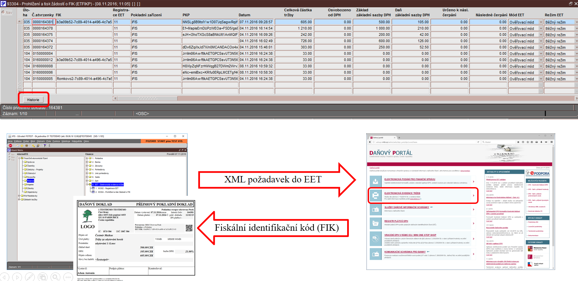Click the slideshow pen tool control
578x281 pixels.
30,277
